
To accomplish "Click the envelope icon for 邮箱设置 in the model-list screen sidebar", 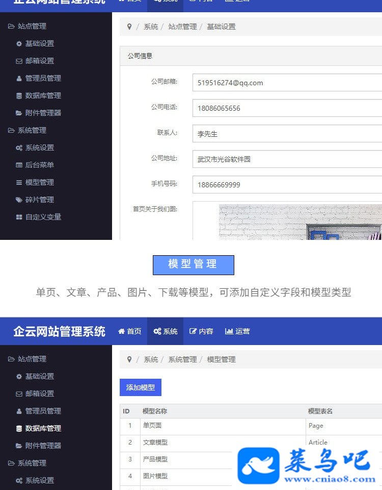I will coord(19,394).
